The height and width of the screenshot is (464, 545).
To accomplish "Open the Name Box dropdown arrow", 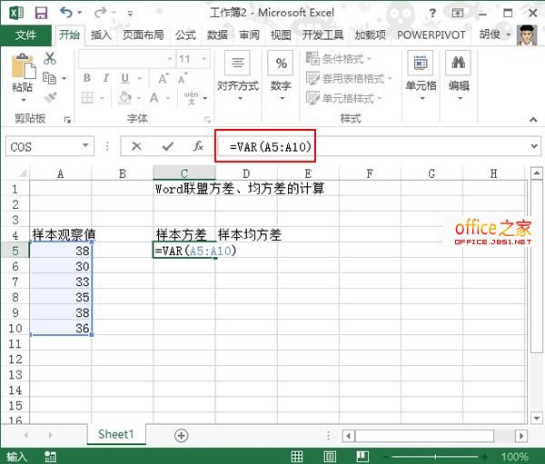I will tap(85, 146).
